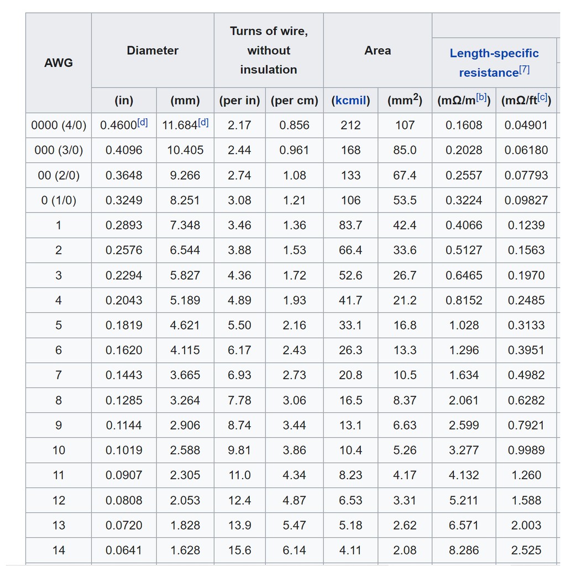Click the 000 (3/0) gauge cell
566x566 pixels.
(x=59, y=150)
